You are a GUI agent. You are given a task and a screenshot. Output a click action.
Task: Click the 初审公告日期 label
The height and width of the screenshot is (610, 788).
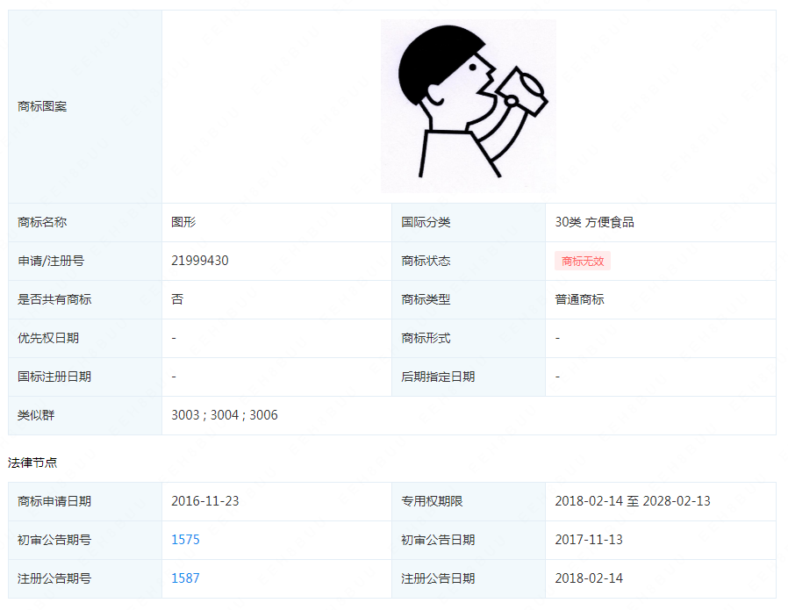438,540
